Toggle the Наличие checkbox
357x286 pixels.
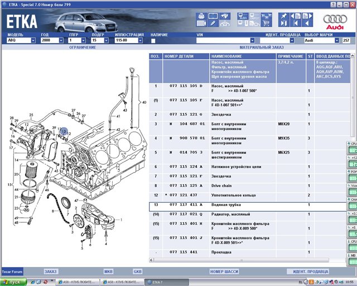153,41
